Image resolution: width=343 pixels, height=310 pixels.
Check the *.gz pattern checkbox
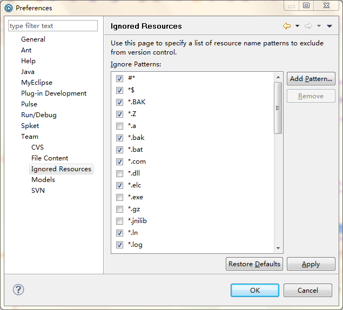click(119, 209)
